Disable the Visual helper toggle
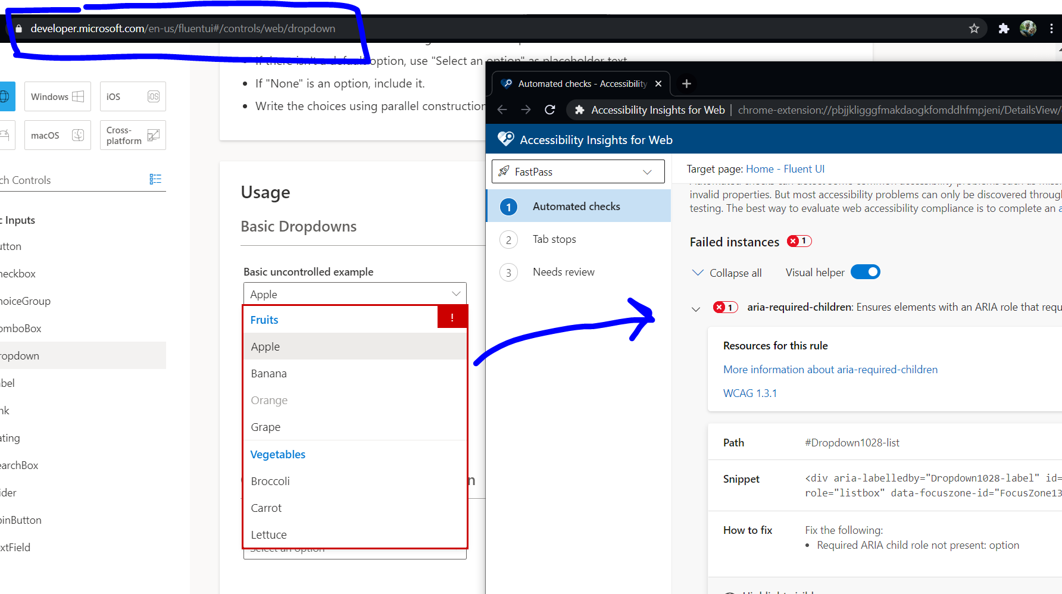The height and width of the screenshot is (594, 1062). (x=866, y=271)
